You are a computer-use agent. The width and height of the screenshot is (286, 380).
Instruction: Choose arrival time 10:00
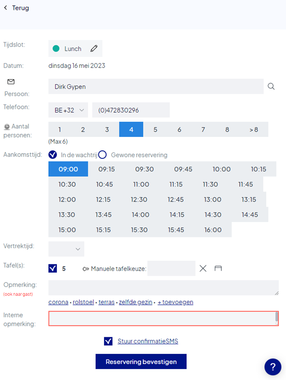[x=221, y=169]
